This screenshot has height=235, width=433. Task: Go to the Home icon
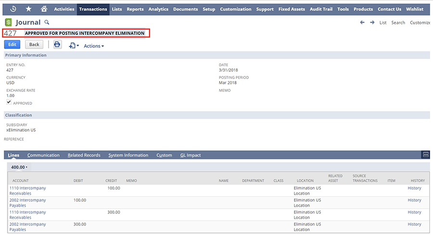pos(44,9)
